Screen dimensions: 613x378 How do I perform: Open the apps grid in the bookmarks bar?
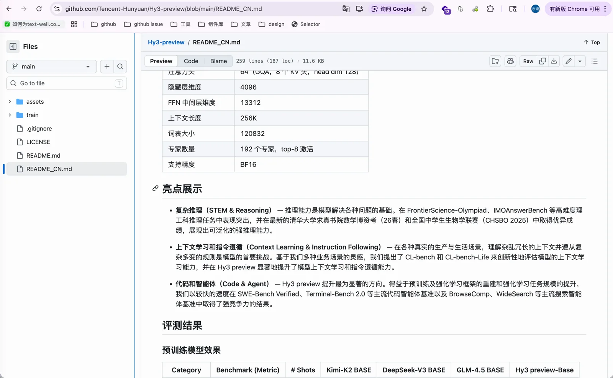coord(74,24)
